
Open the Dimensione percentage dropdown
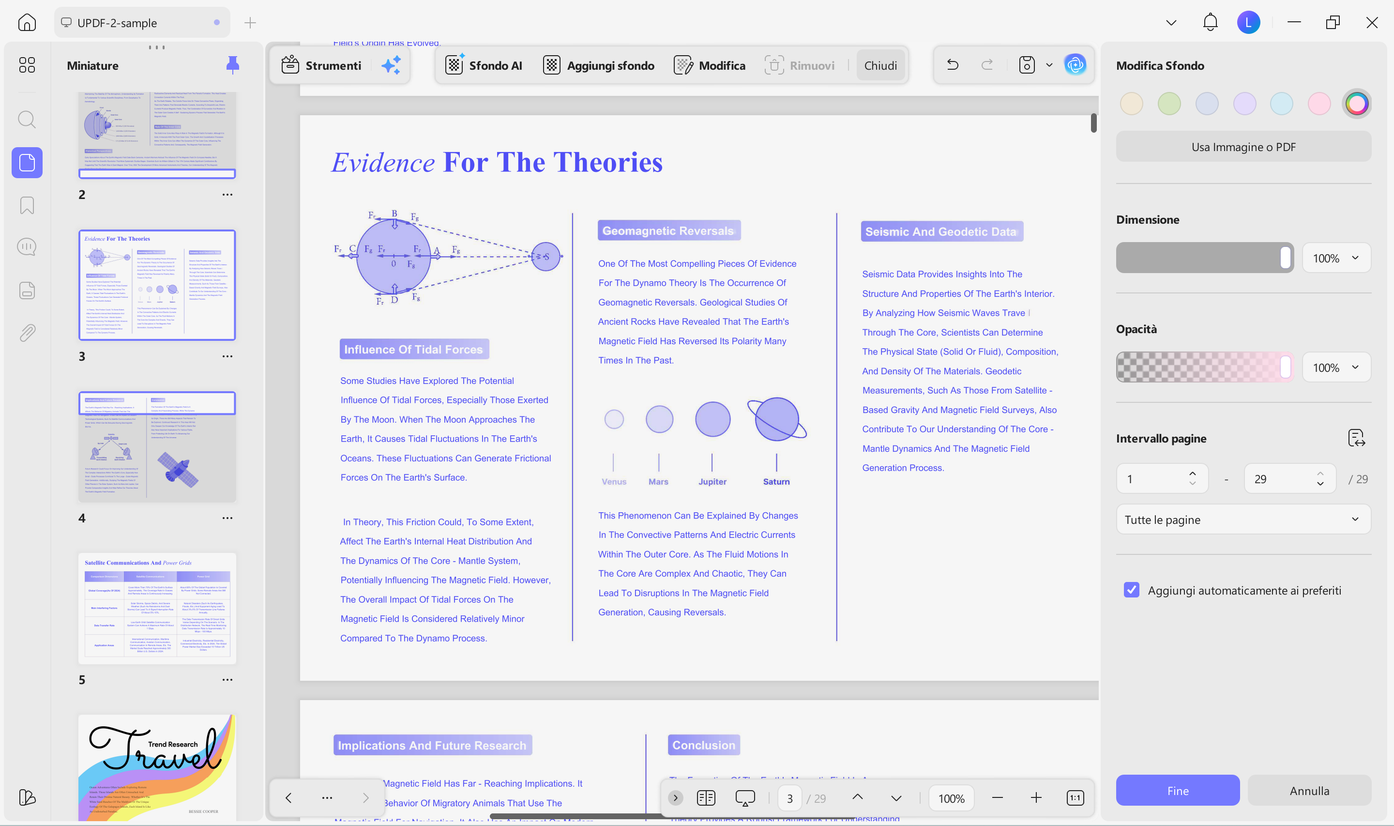[1336, 258]
